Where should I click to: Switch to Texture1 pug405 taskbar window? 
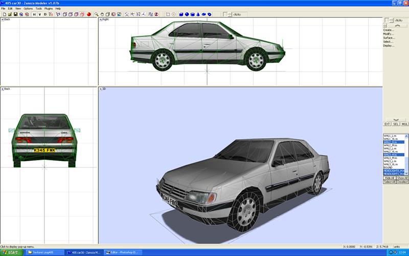tap(45, 252)
